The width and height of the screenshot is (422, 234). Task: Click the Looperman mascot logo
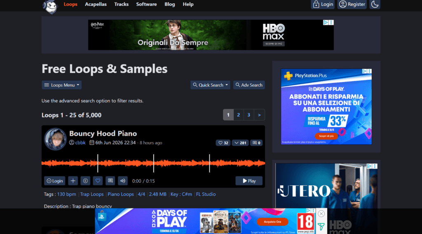(50, 7)
